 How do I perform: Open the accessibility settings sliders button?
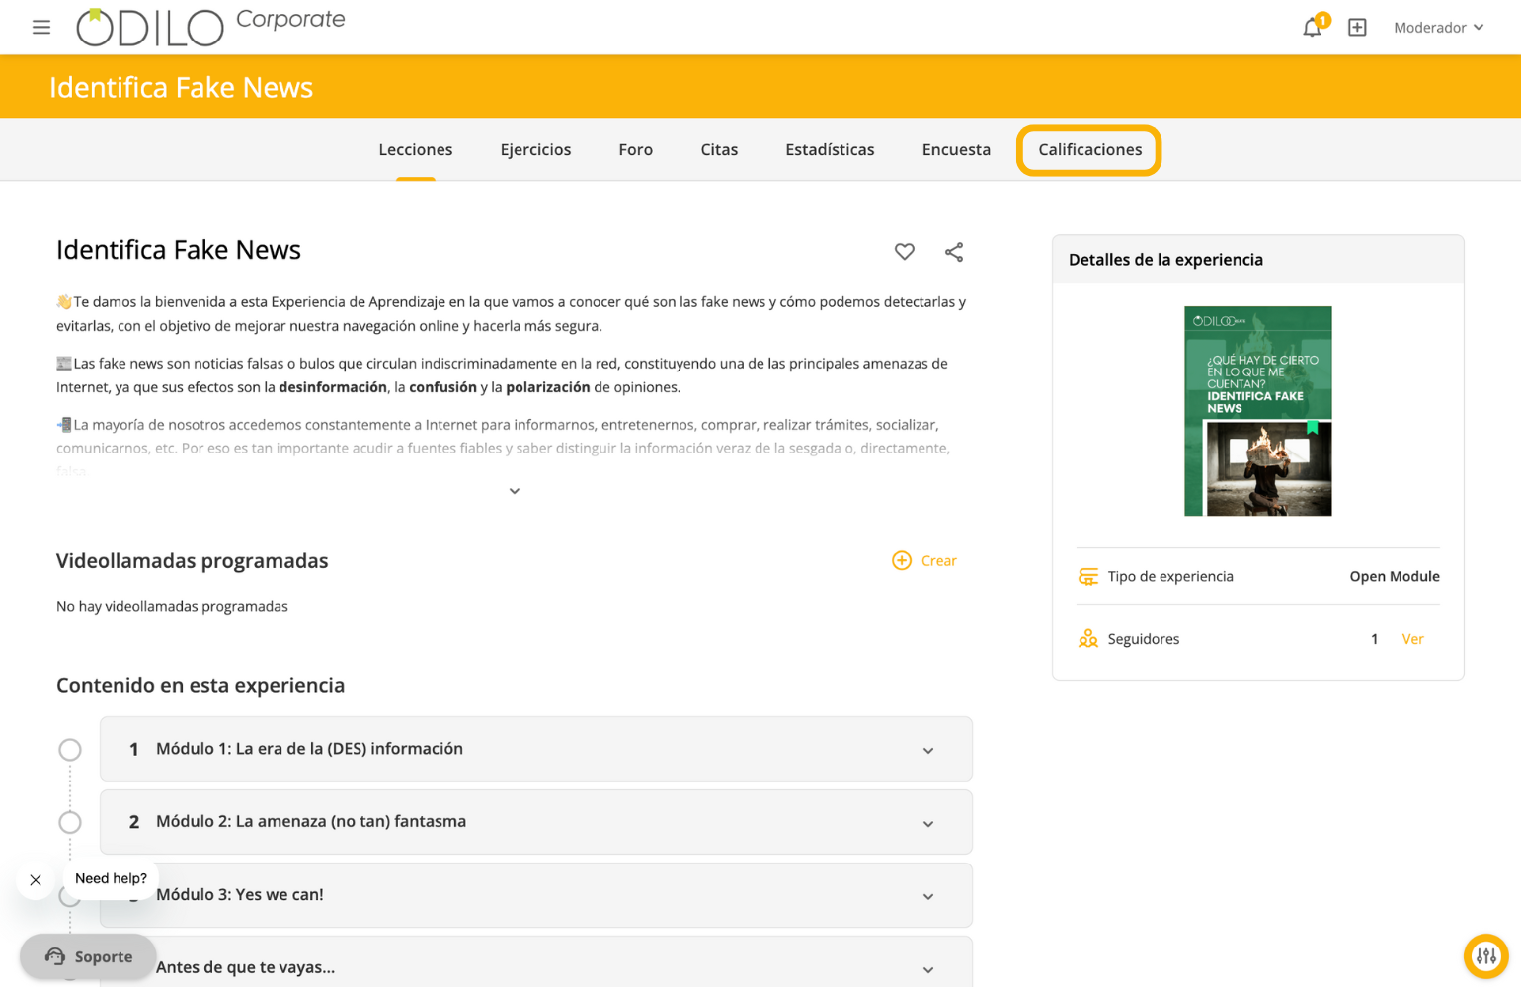1485,956
